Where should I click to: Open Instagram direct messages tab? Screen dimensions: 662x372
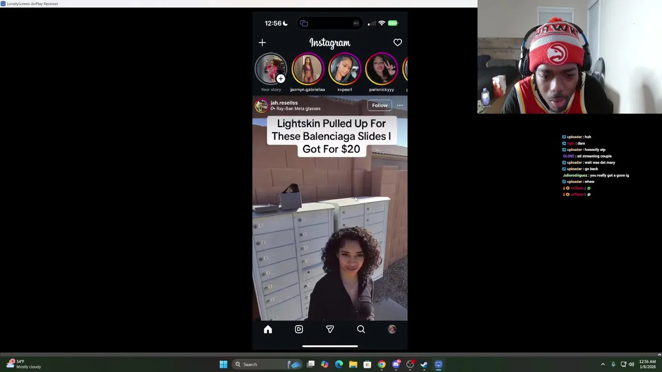pos(330,330)
